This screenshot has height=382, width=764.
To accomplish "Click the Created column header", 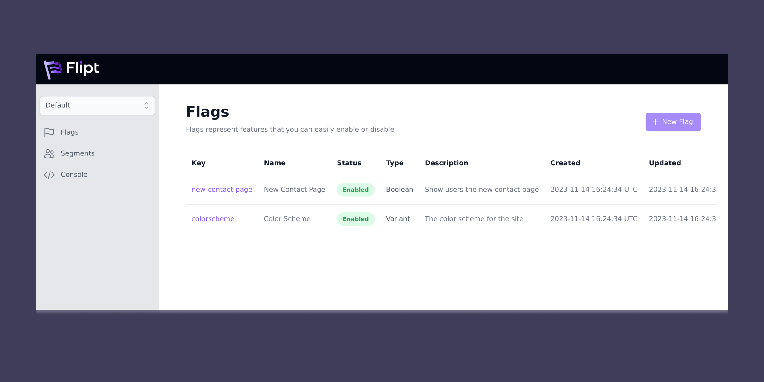I will pos(565,163).
